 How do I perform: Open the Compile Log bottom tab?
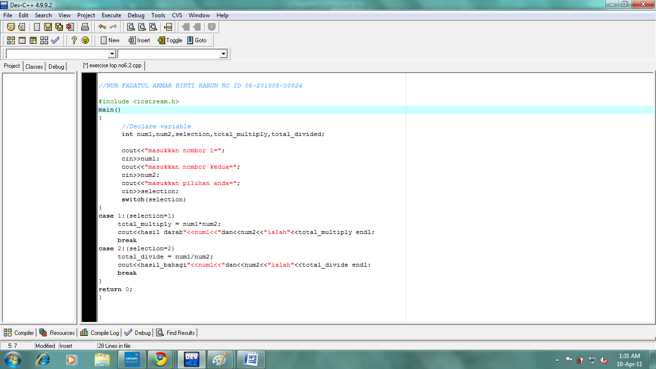100,332
